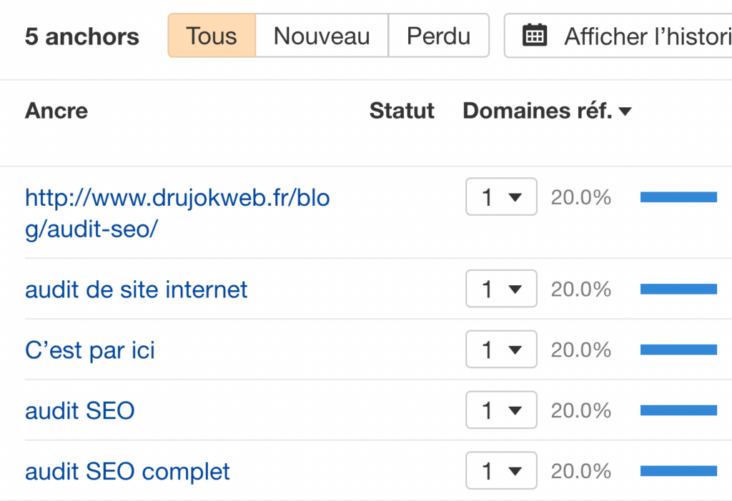The image size is (732, 501).
Task: Click the blue percentage bar for audit SEO
Action: (x=679, y=410)
